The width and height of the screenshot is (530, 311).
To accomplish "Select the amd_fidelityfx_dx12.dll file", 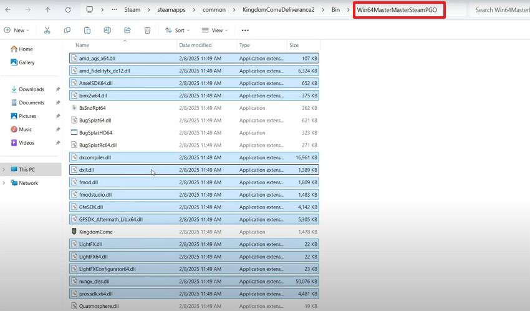I will [194, 71].
